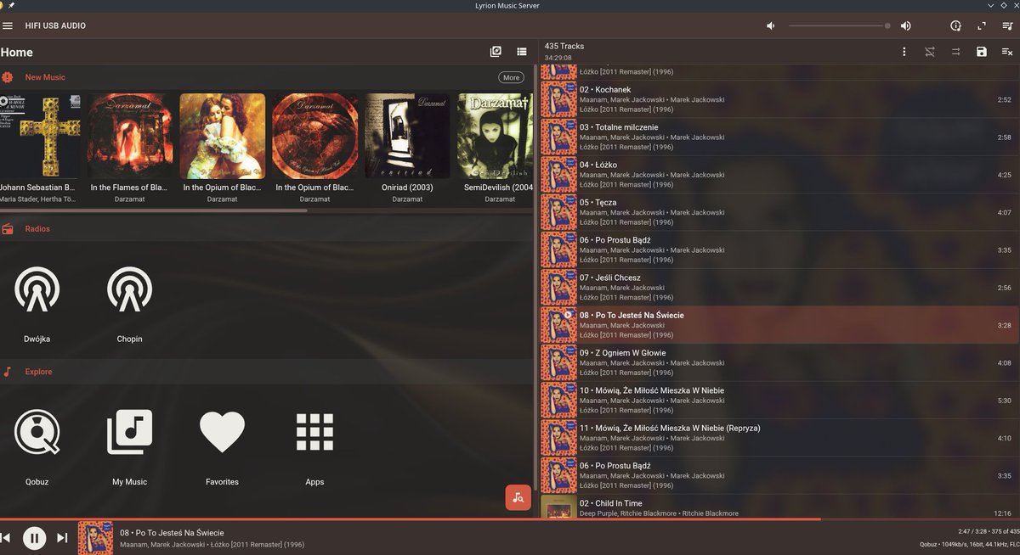Open the SemiDevilish (2004) album
1020x555 pixels.
[496, 136]
